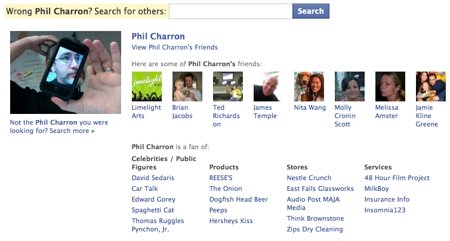Click the Phil Charron name heading link
This screenshot has width=450, height=241.
coord(158,36)
